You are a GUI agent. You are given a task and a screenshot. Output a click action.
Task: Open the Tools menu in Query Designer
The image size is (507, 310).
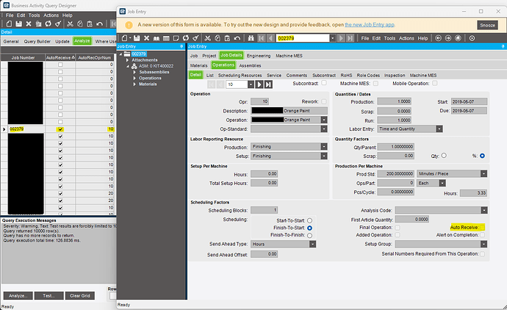34,15
